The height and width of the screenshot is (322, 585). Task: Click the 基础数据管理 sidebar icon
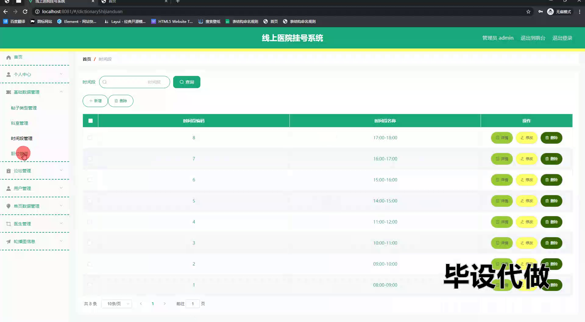(9, 92)
